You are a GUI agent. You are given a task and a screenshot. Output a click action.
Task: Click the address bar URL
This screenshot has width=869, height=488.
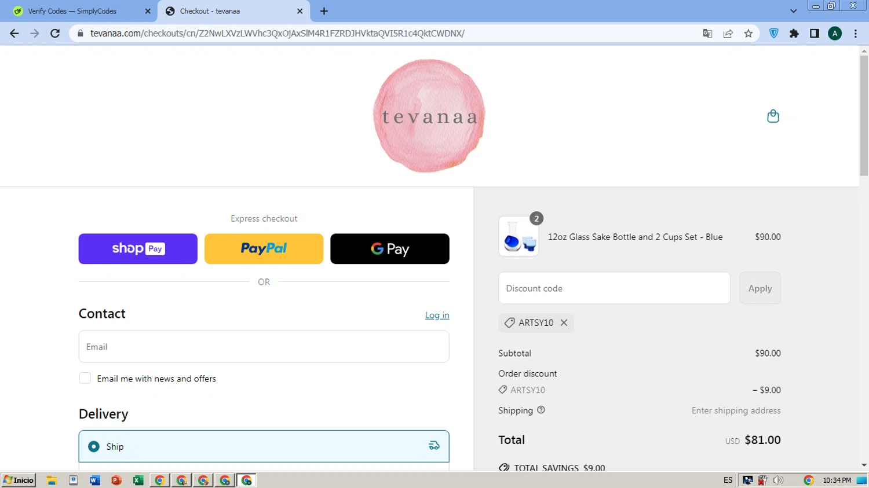point(277,34)
